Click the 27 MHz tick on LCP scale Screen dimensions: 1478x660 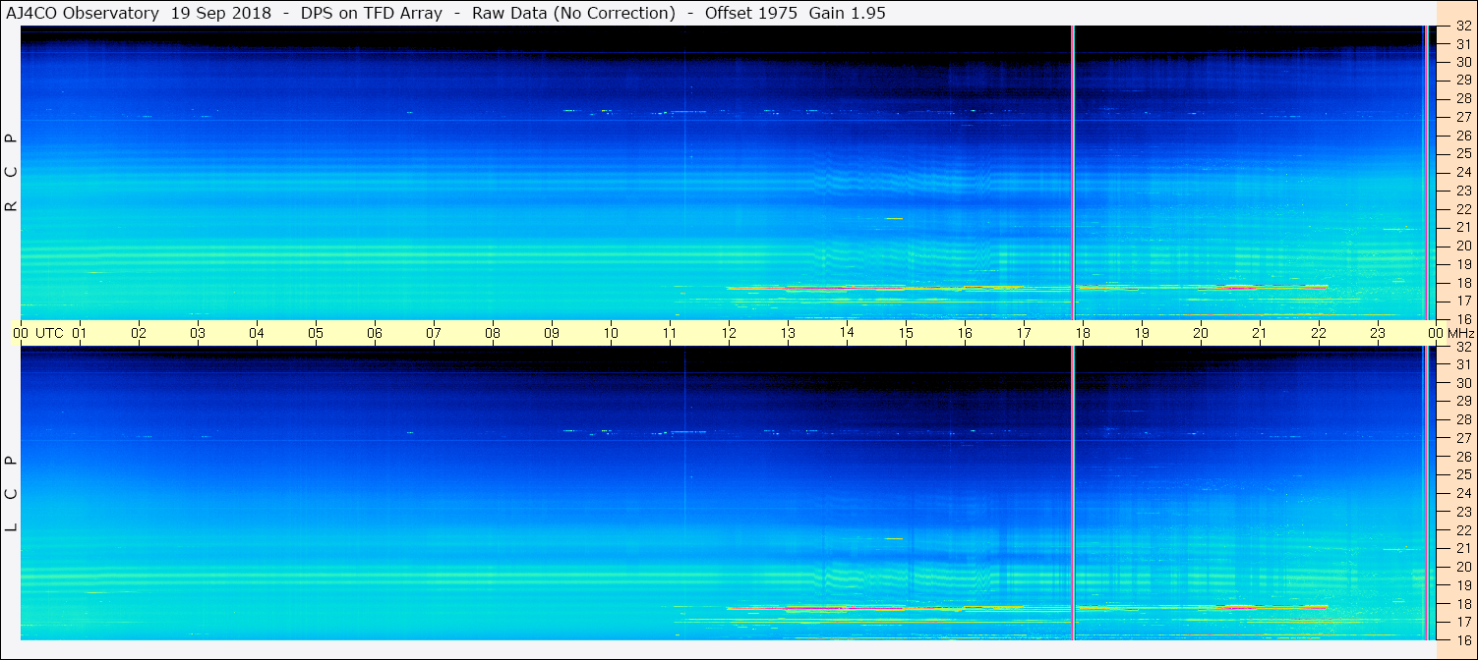1463,438
